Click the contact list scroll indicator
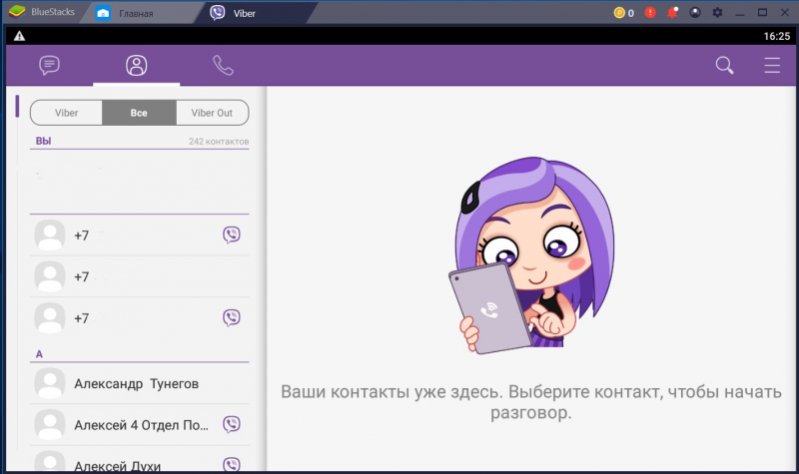Viewport: 799px width, 474px height. click(17, 107)
